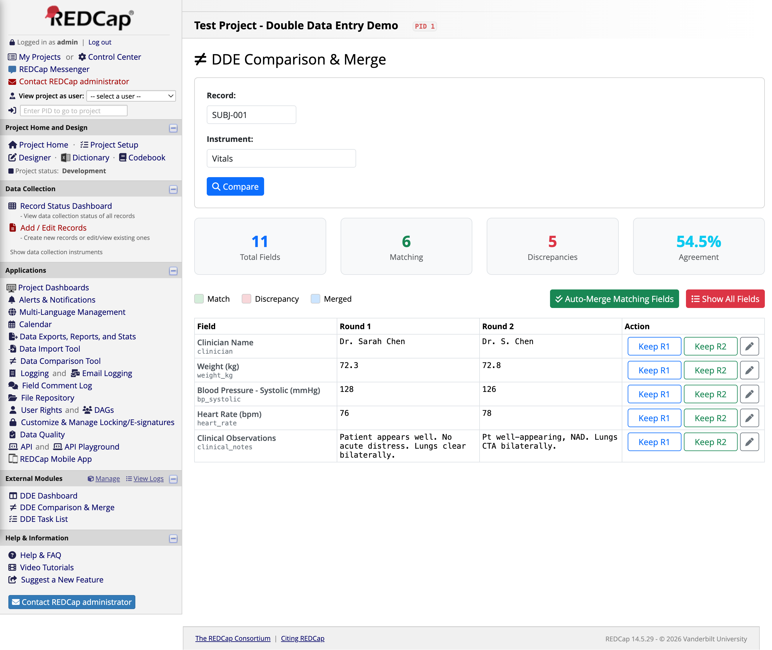Keep R1 value for Clinician Name
This screenshot has width=772, height=650.
coord(654,347)
